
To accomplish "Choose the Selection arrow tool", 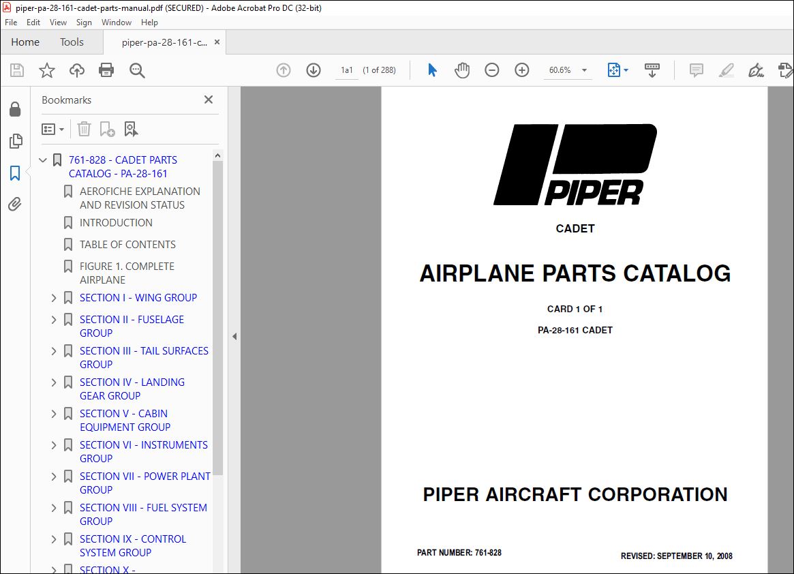I will (432, 70).
